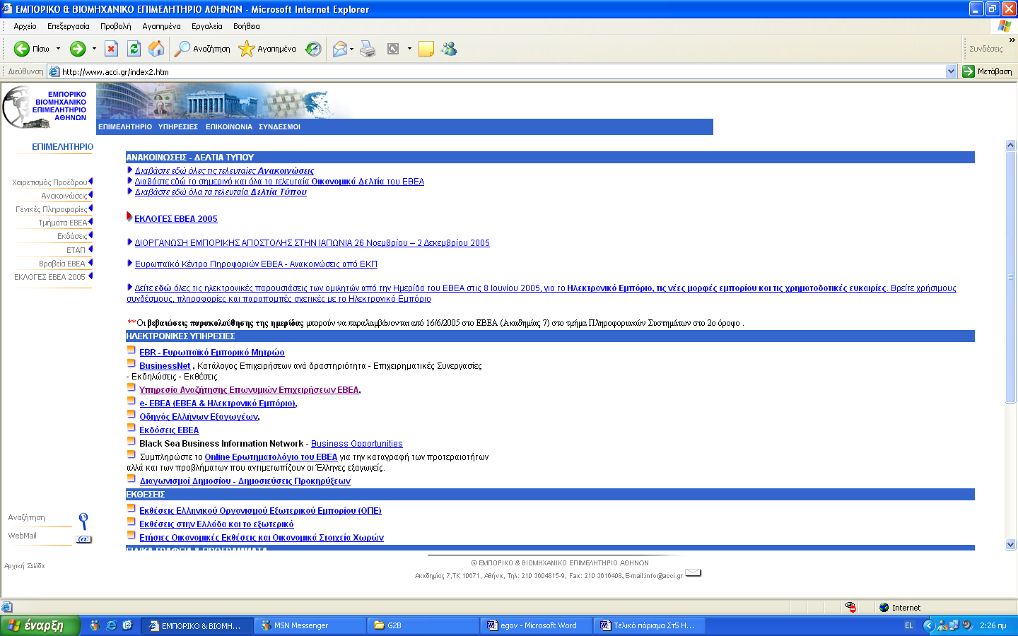Image resolution: width=1018 pixels, height=636 pixels.
Task: Click the Internet Explorer quick launch icon
Action: [x=111, y=625]
